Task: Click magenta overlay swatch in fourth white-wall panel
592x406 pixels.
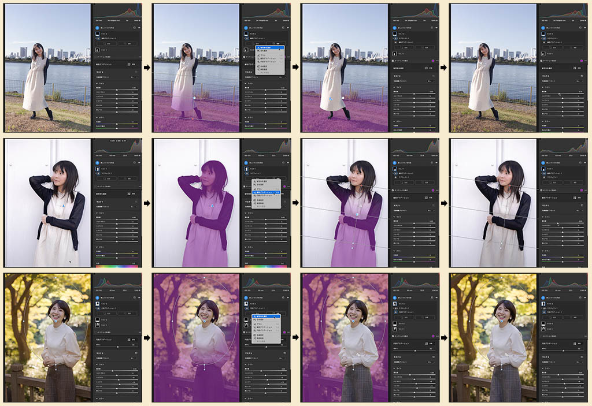Action: pyautogui.click(x=582, y=190)
